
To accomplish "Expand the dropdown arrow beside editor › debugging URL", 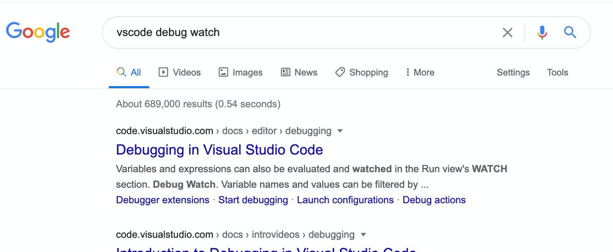I will [x=340, y=131].
